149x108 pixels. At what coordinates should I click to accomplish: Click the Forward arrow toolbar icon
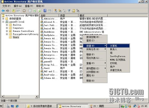[8, 11]
